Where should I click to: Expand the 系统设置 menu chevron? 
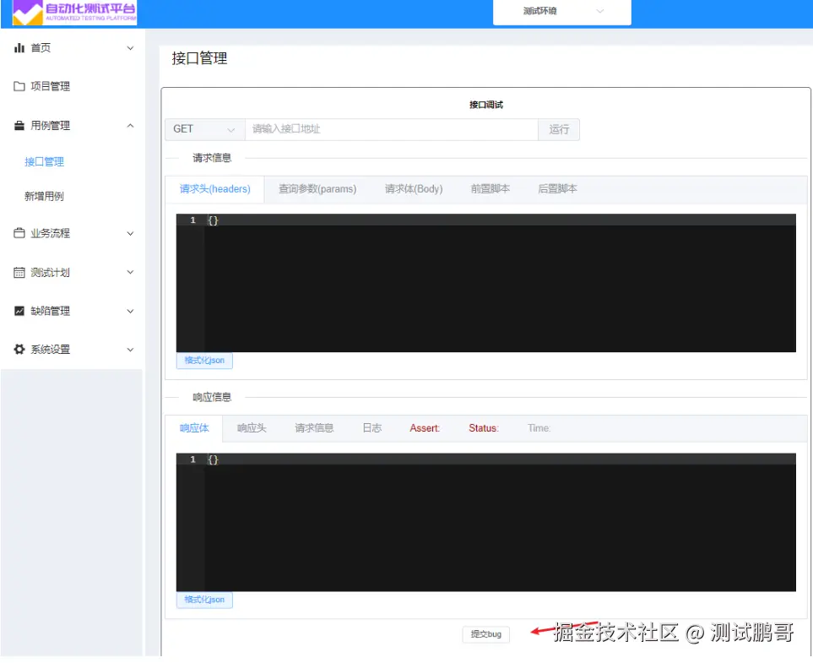(x=131, y=350)
